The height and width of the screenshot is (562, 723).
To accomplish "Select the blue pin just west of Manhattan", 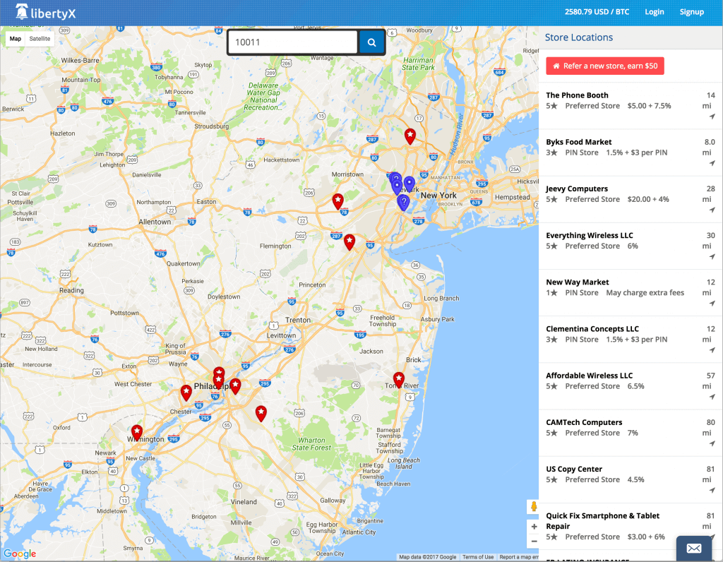I will 409,184.
